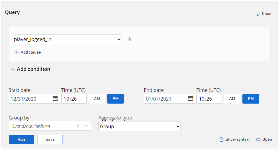Open the End date calendar picker icon
280x150 pixels.
(x=190, y=99)
